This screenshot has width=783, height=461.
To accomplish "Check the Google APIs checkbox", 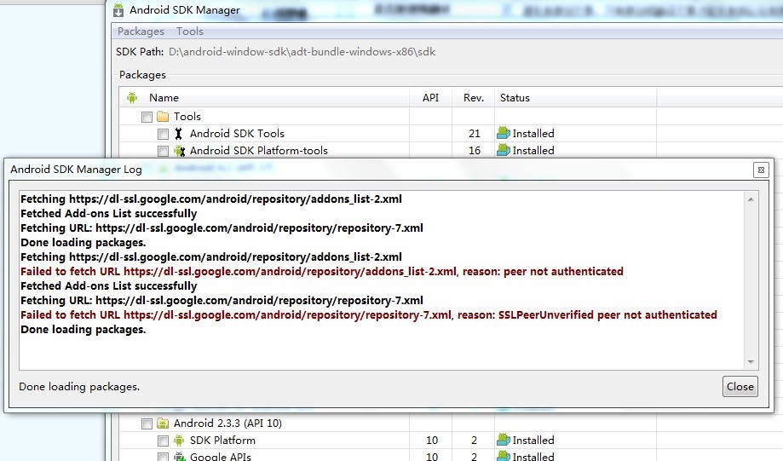I will click(x=163, y=457).
